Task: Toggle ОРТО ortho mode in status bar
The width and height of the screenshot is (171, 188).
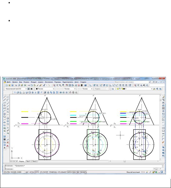Action: point(37,172)
